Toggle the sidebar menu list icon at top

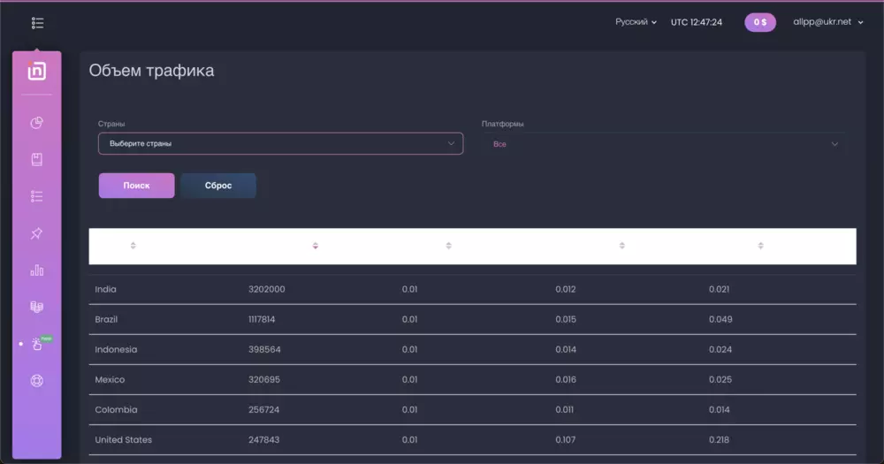(37, 23)
